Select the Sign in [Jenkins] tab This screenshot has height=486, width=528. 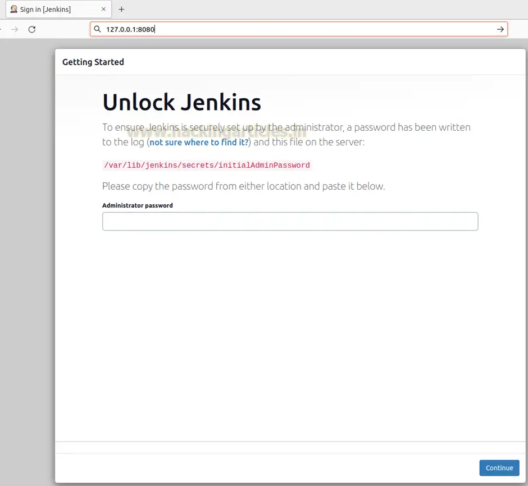pyautogui.click(x=58, y=10)
